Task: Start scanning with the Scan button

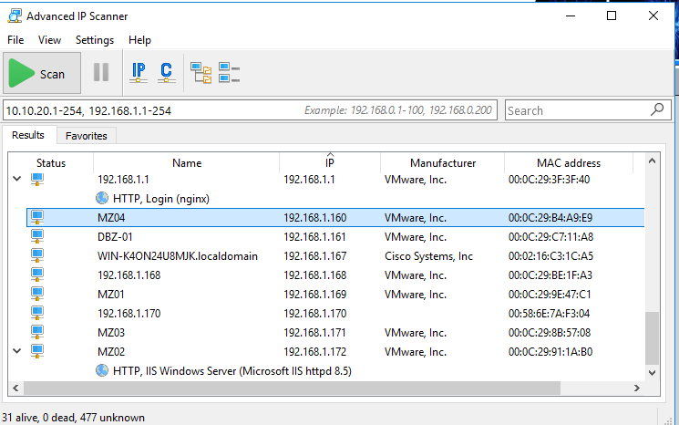Action: (x=42, y=73)
